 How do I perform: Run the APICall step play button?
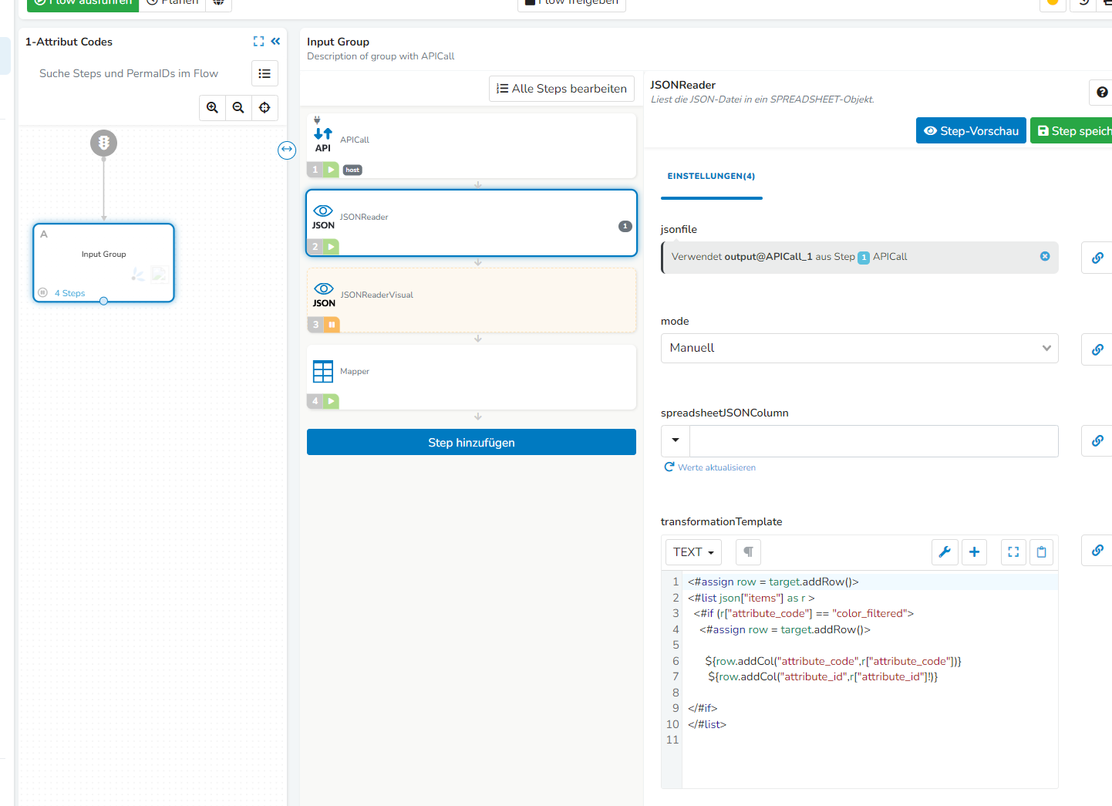[x=331, y=170]
